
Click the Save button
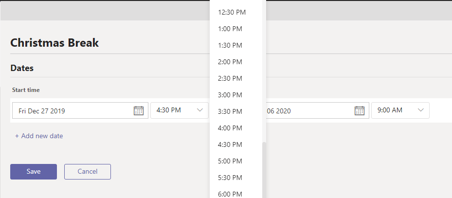[34, 171]
